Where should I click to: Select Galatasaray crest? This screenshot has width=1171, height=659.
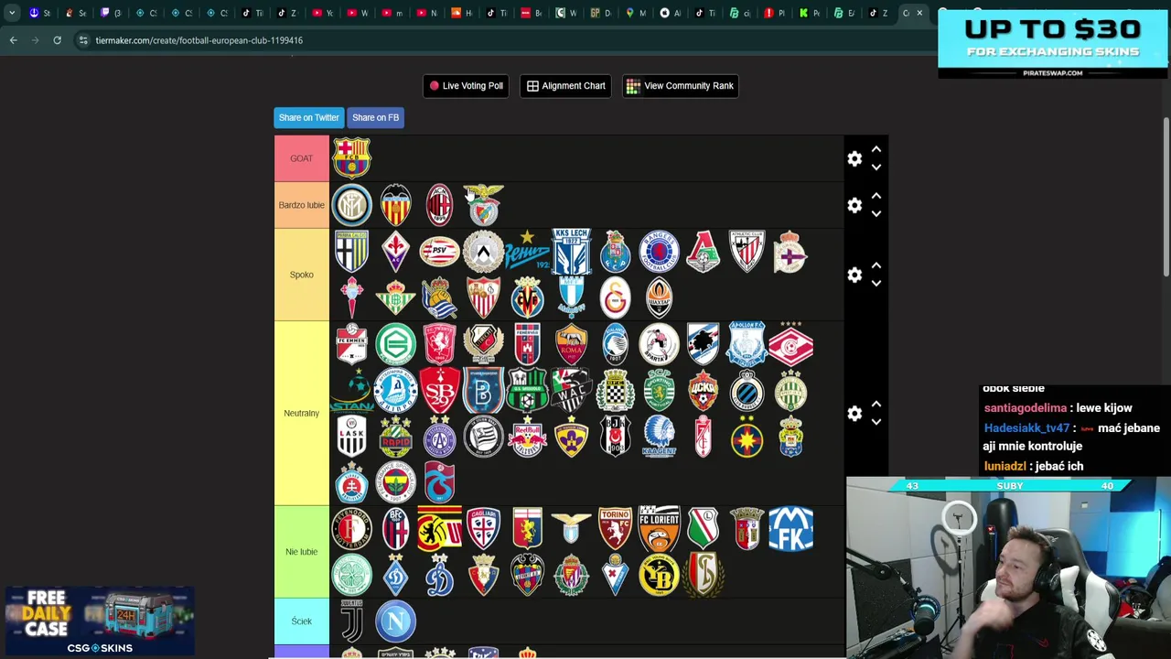point(615,297)
